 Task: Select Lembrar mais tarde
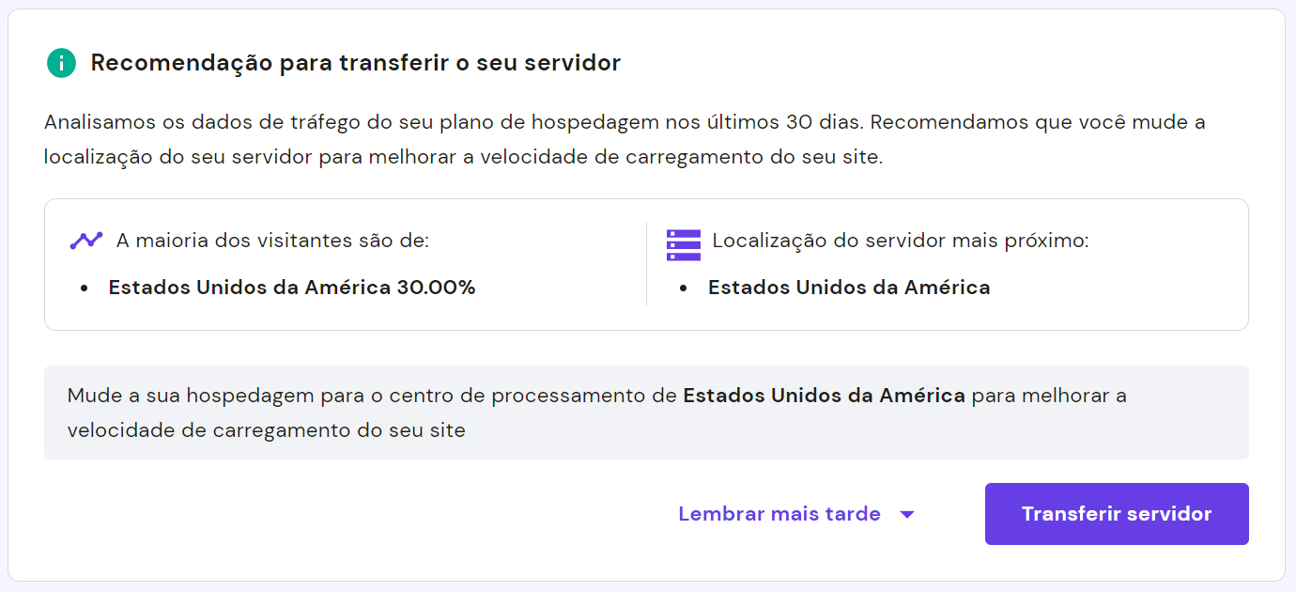point(779,513)
